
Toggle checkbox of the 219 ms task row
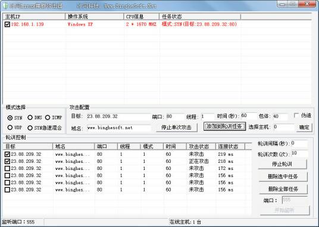coord(7,155)
